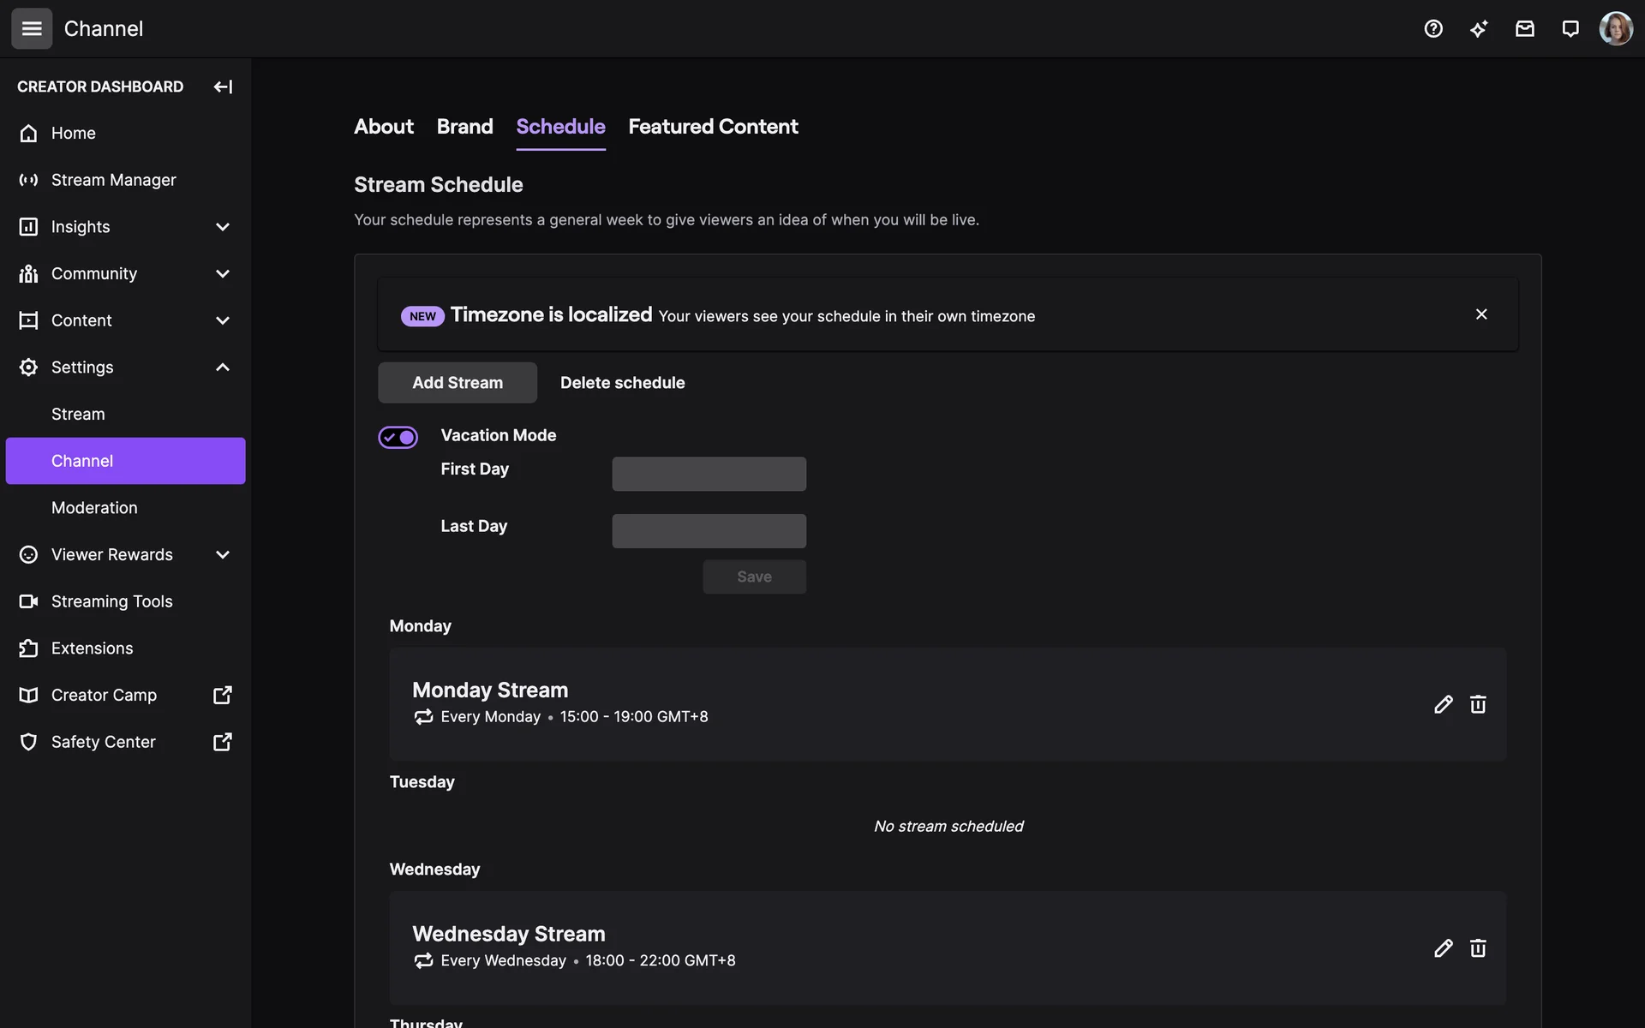Viewport: 1645px width, 1028px height.
Task: Delete the Wednesday Stream via trash icon
Action: click(1478, 948)
